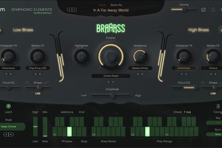Click next arrow under Space Infinite
This screenshot has width=222, height=148.
[x=142, y=74]
